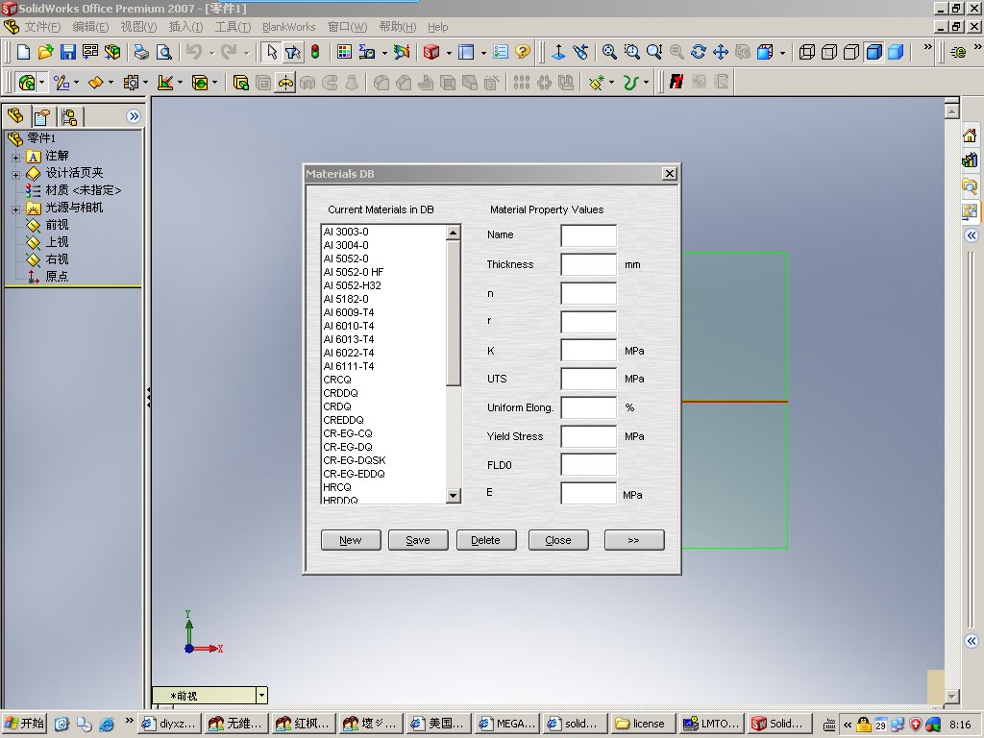Screen dimensions: 984x738
Task: Click the Delete button in Materials DB
Action: point(485,540)
